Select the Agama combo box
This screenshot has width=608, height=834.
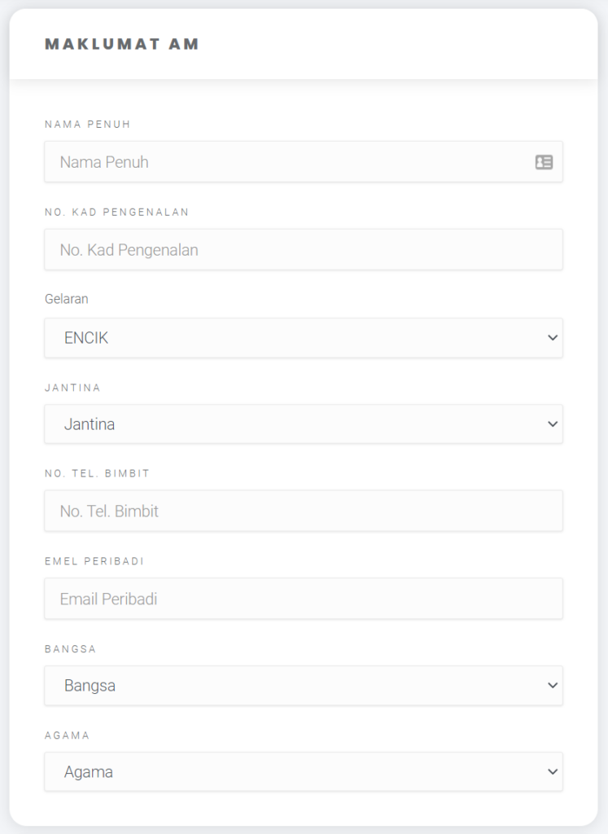tap(304, 772)
